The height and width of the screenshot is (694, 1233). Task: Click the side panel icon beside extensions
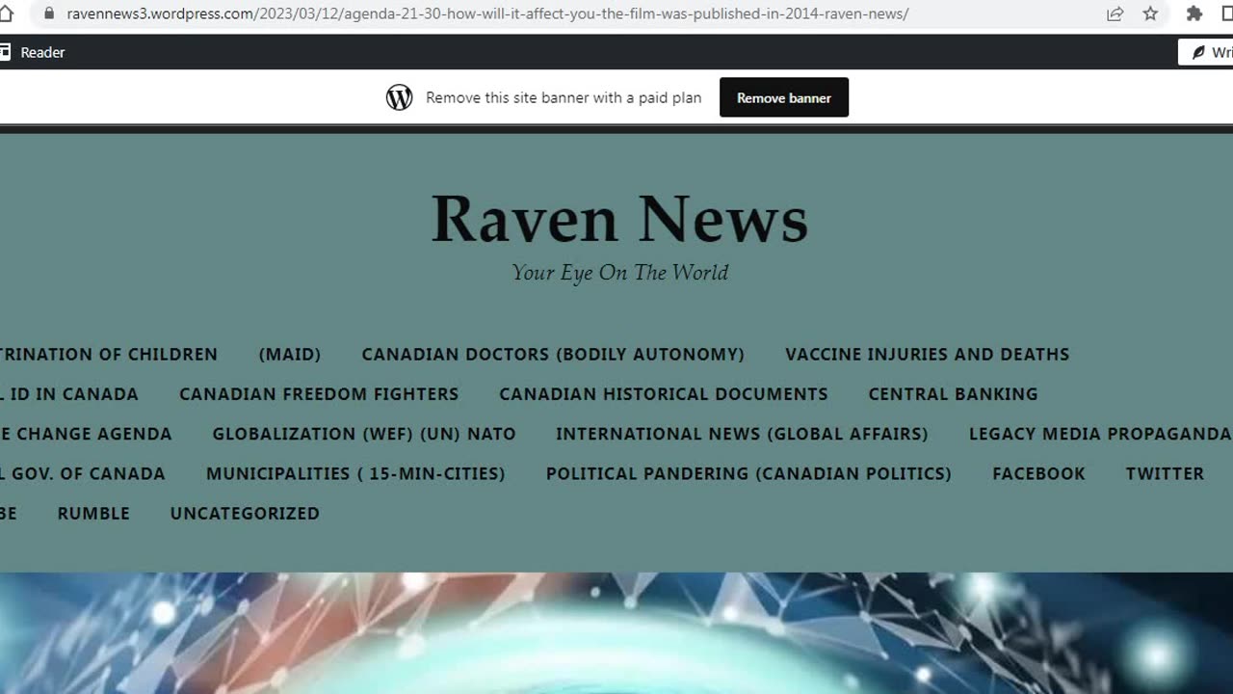(x=1226, y=13)
